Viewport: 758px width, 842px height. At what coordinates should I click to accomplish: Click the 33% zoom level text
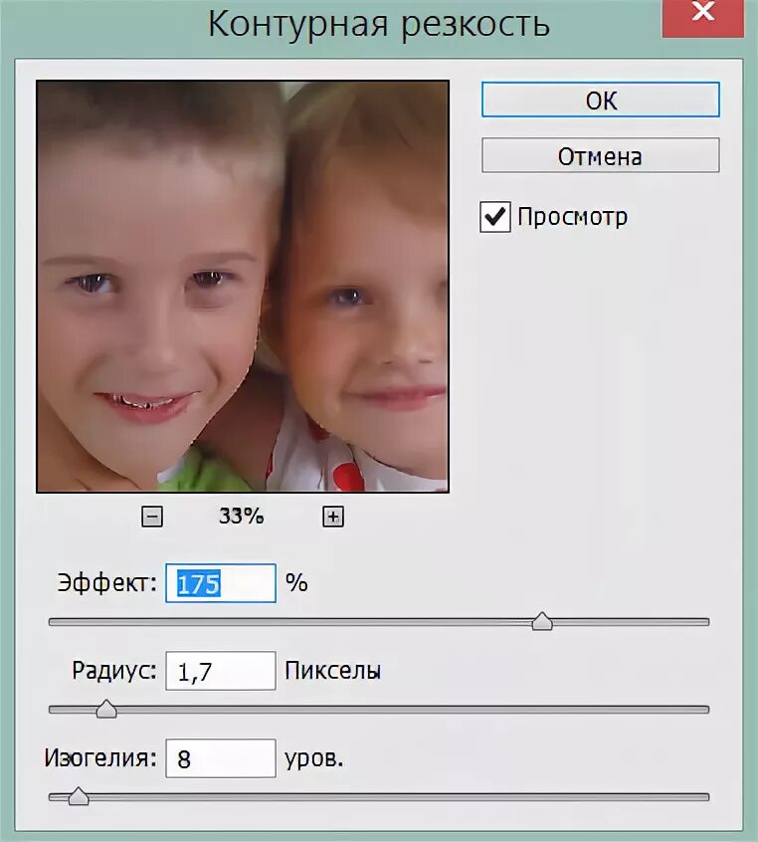[242, 516]
